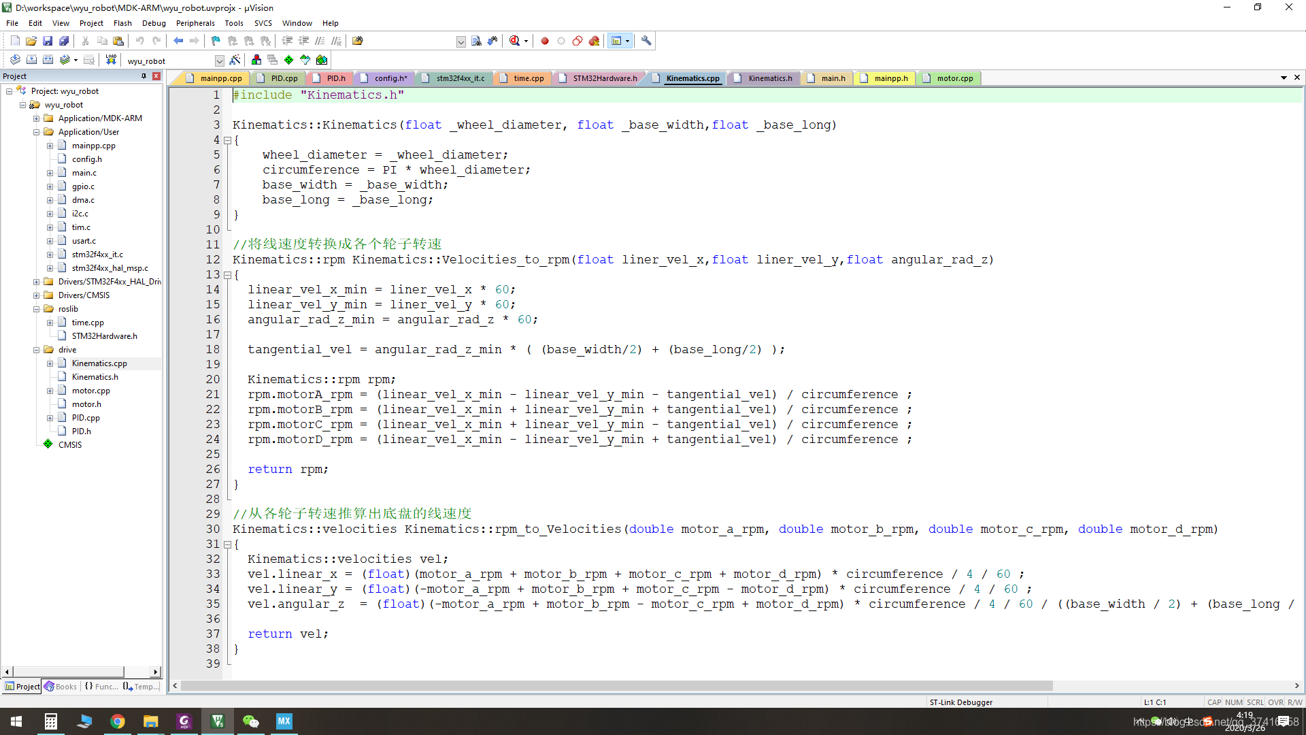
Task: Click the editor horizontal scrollbar
Action: tap(612, 685)
